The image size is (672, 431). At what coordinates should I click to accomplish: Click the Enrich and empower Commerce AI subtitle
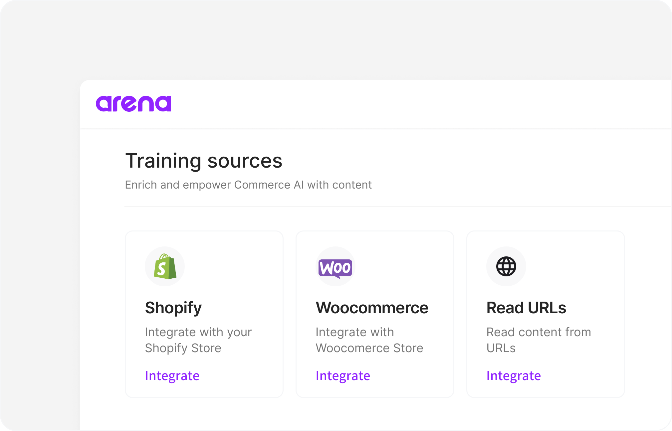(248, 185)
